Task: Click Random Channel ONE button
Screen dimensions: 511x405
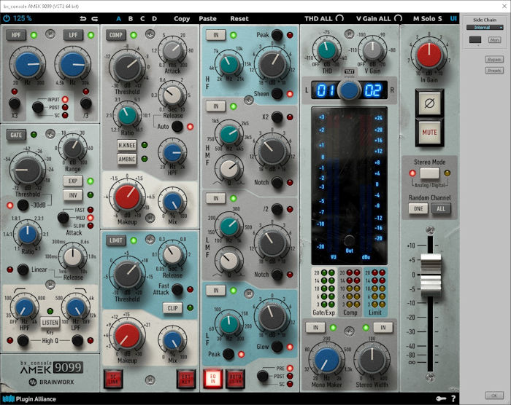Action: pos(418,208)
